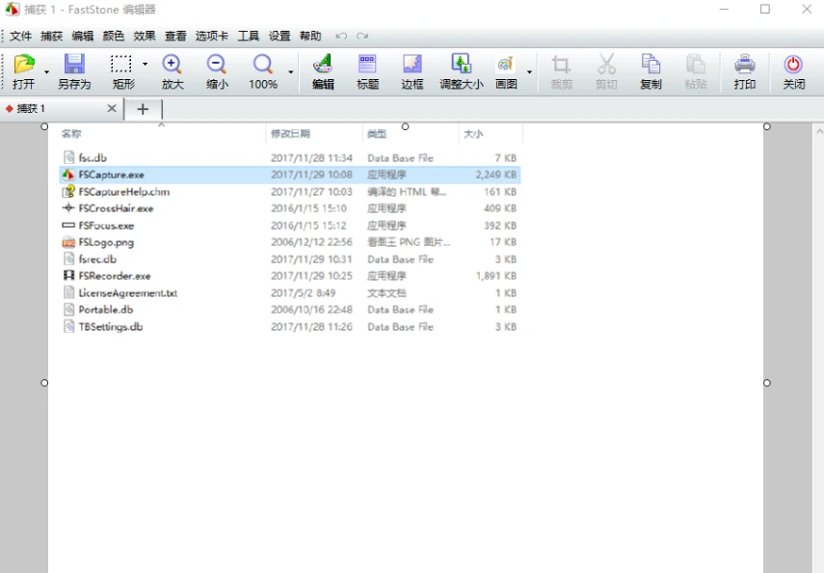
Task: Open the Edit (编辑) drawing tool
Action: pos(323,66)
